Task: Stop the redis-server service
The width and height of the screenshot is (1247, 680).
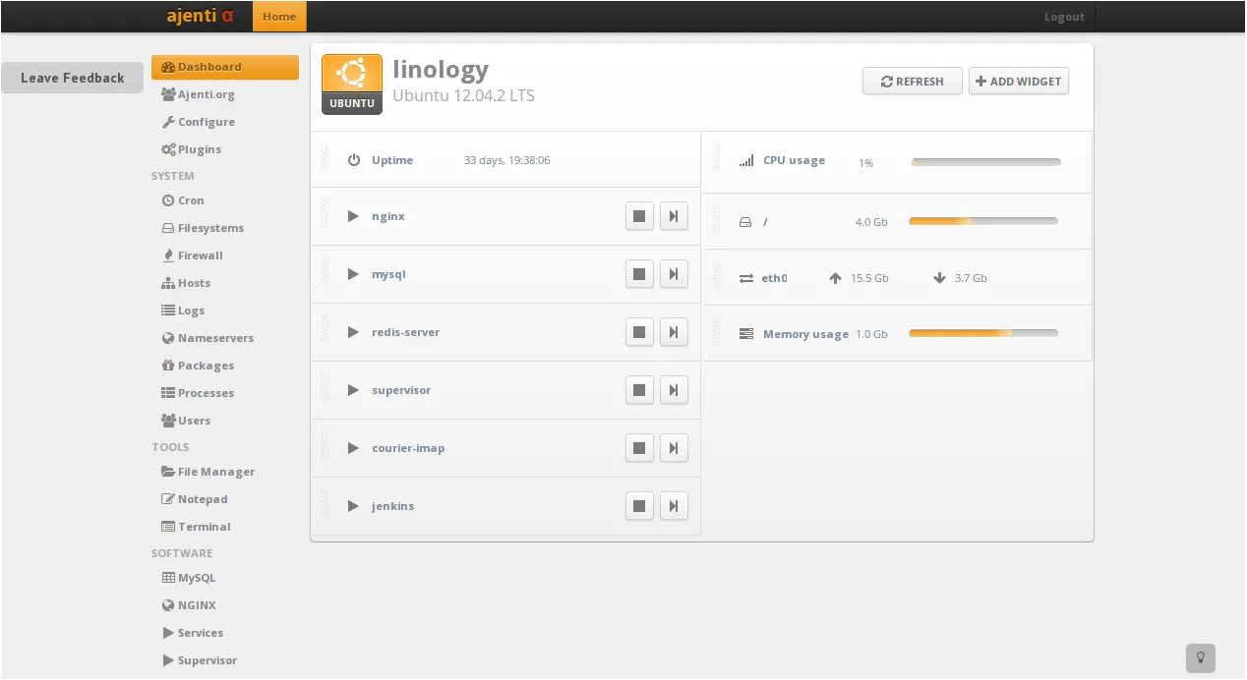Action: coord(639,332)
